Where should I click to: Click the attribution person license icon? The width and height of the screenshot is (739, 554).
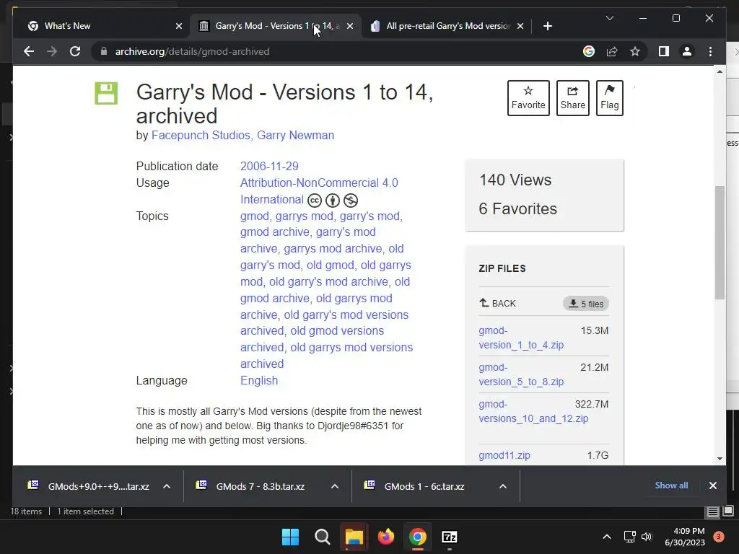pyautogui.click(x=332, y=201)
